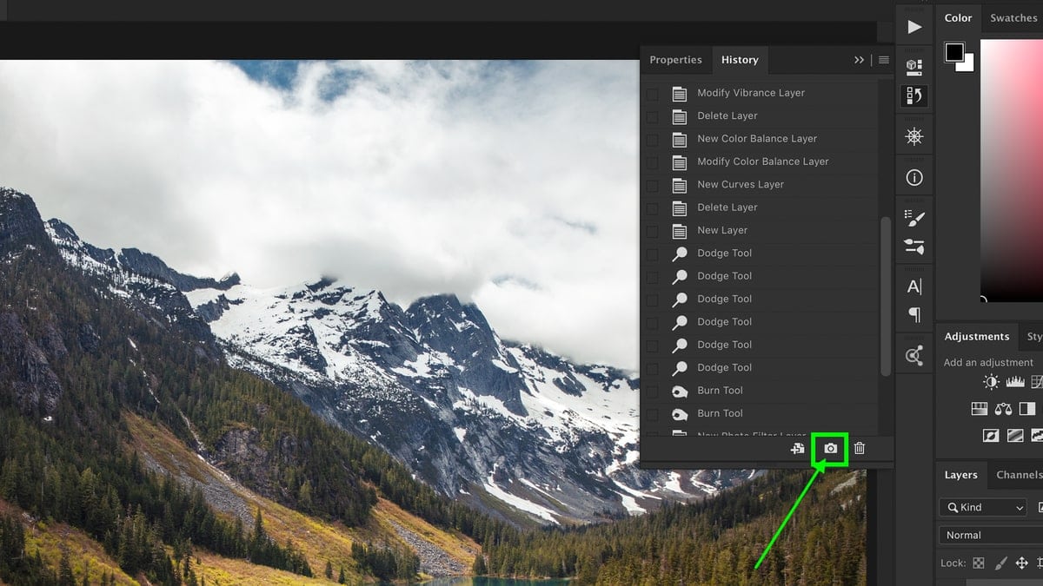Screen dimensions: 1043x586
Task: Open the Actions panel play icon
Action: coord(914,27)
